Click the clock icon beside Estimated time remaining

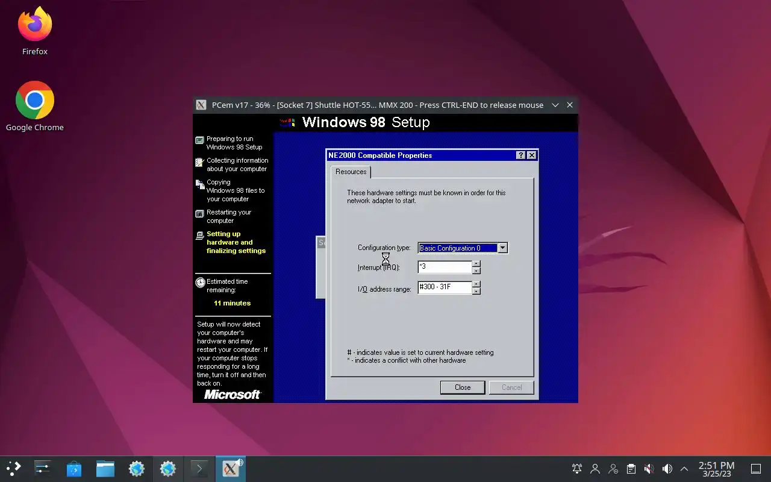[200, 283]
